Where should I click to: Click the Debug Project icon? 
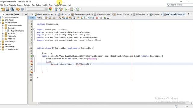[x=71, y=9]
